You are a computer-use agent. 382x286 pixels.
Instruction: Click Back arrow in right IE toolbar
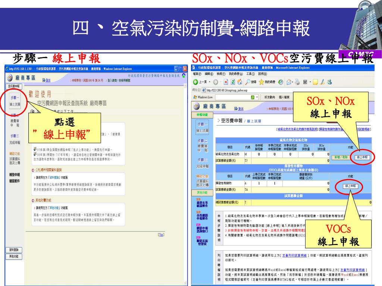coord(195,82)
